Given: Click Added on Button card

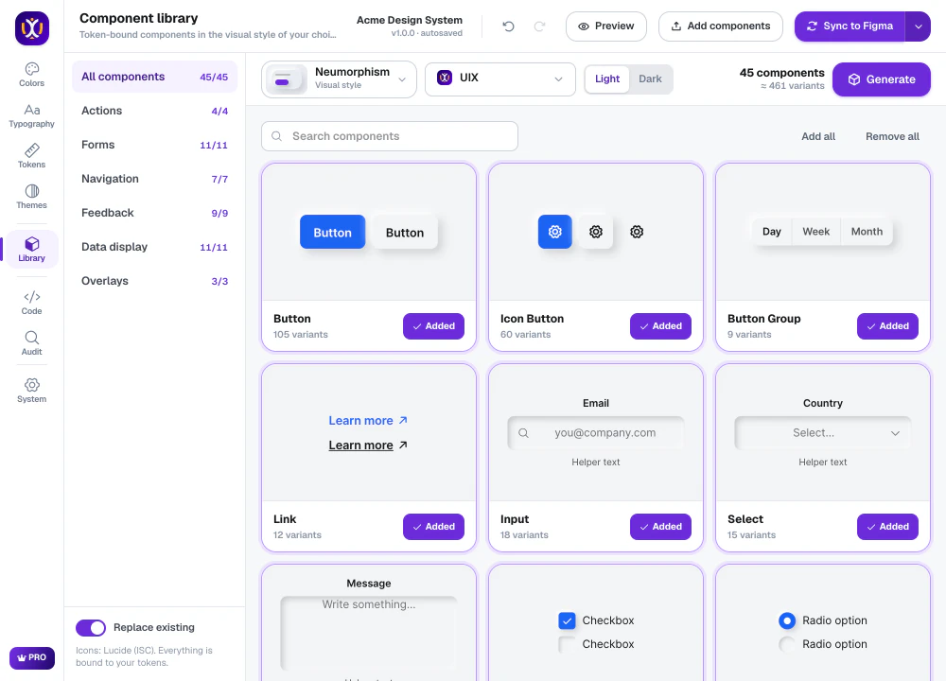Looking at the screenshot, I should pos(434,326).
